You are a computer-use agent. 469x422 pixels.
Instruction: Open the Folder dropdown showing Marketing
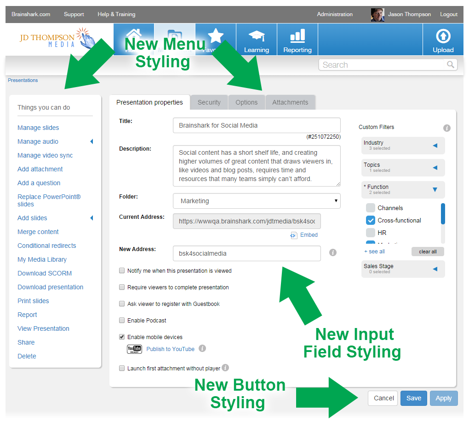pyautogui.click(x=257, y=201)
